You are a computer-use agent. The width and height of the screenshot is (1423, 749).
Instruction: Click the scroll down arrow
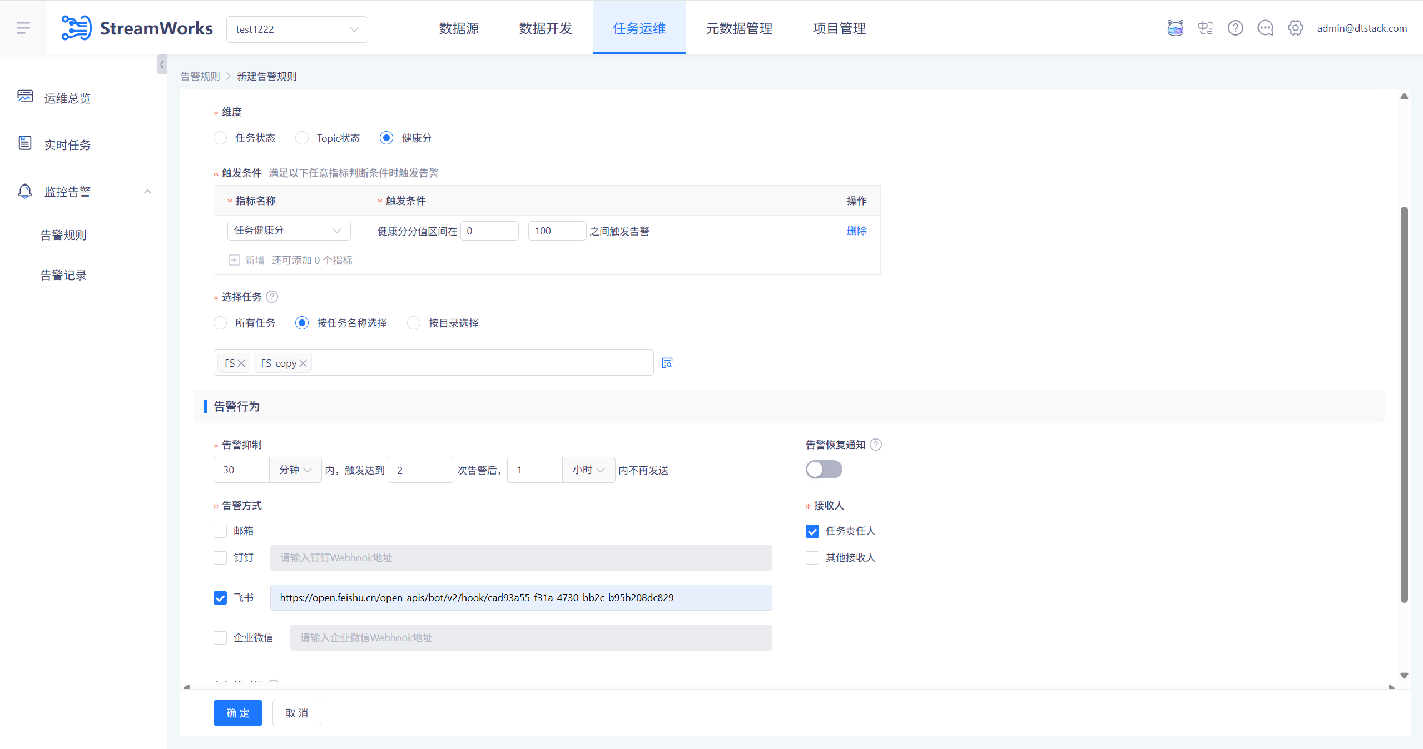(1404, 676)
